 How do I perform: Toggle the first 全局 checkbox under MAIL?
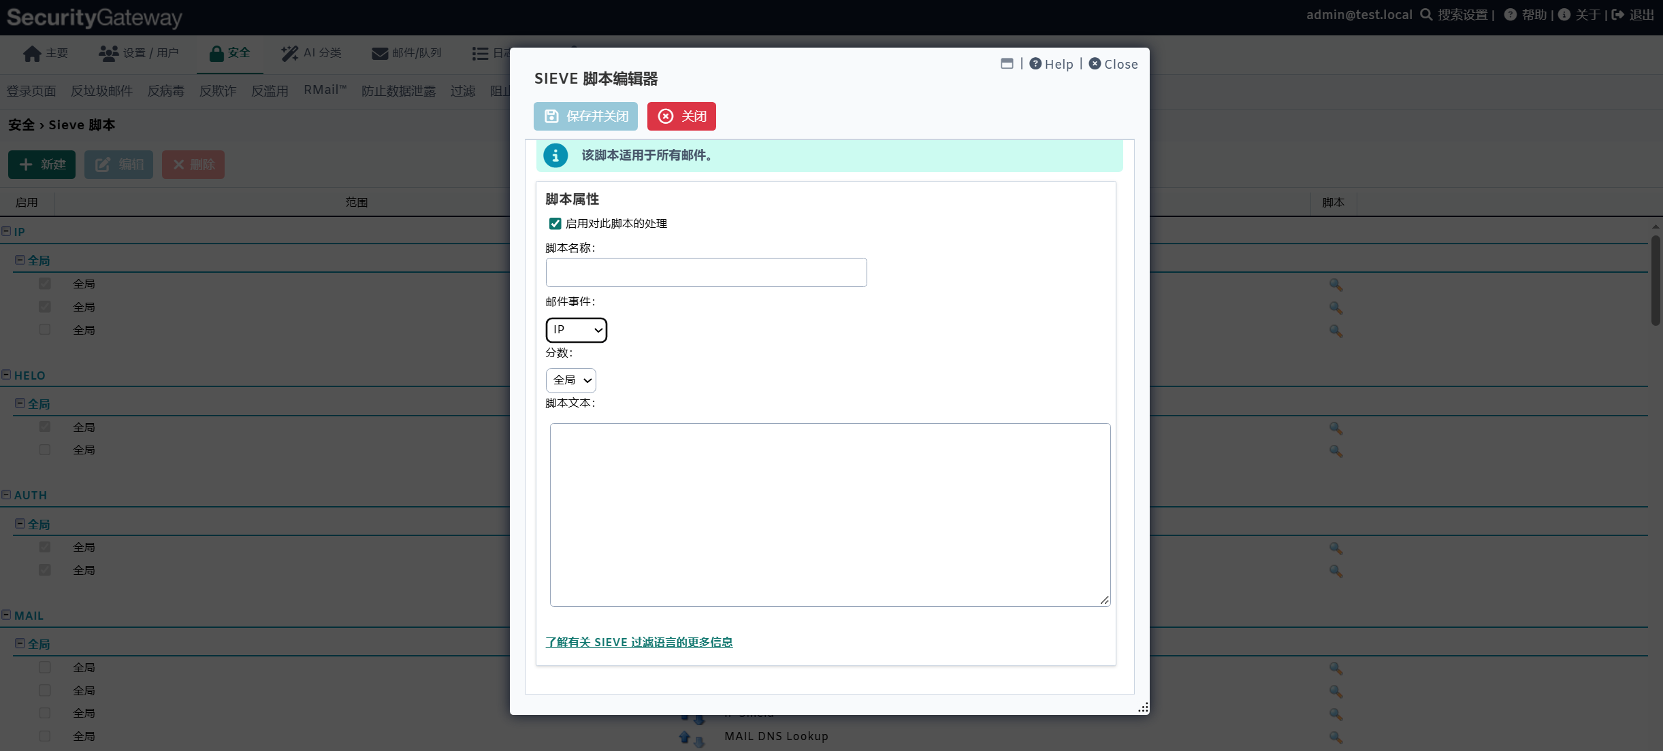click(x=45, y=667)
